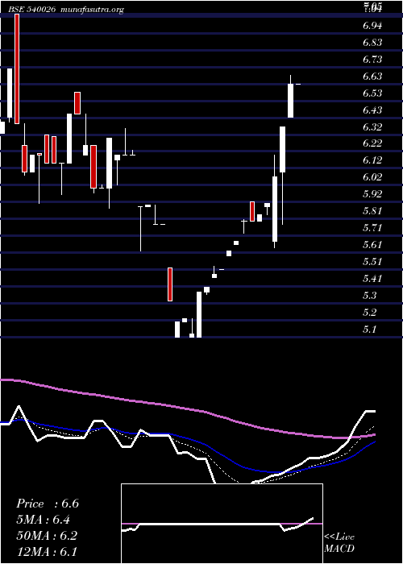Click the 6.63 price axis label
403x564 pixels.
tap(372, 77)
